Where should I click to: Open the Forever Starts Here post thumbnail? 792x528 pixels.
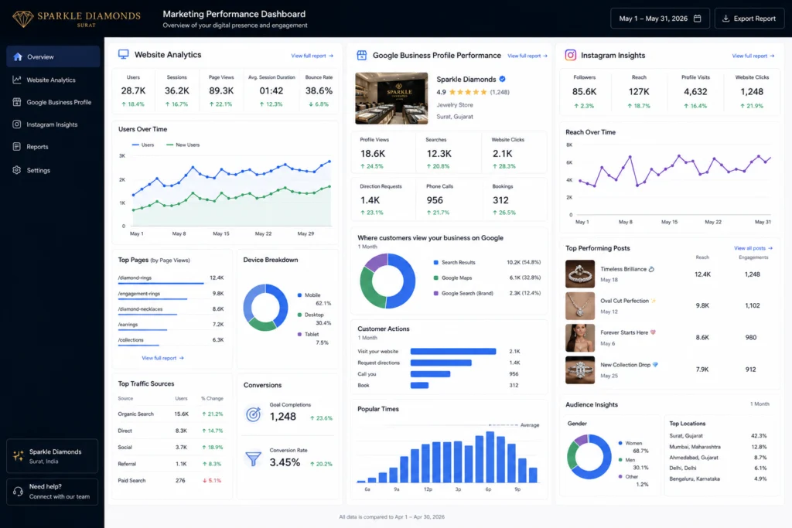[580, 338]
